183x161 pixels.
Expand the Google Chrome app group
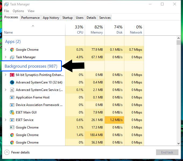point(5,50)
